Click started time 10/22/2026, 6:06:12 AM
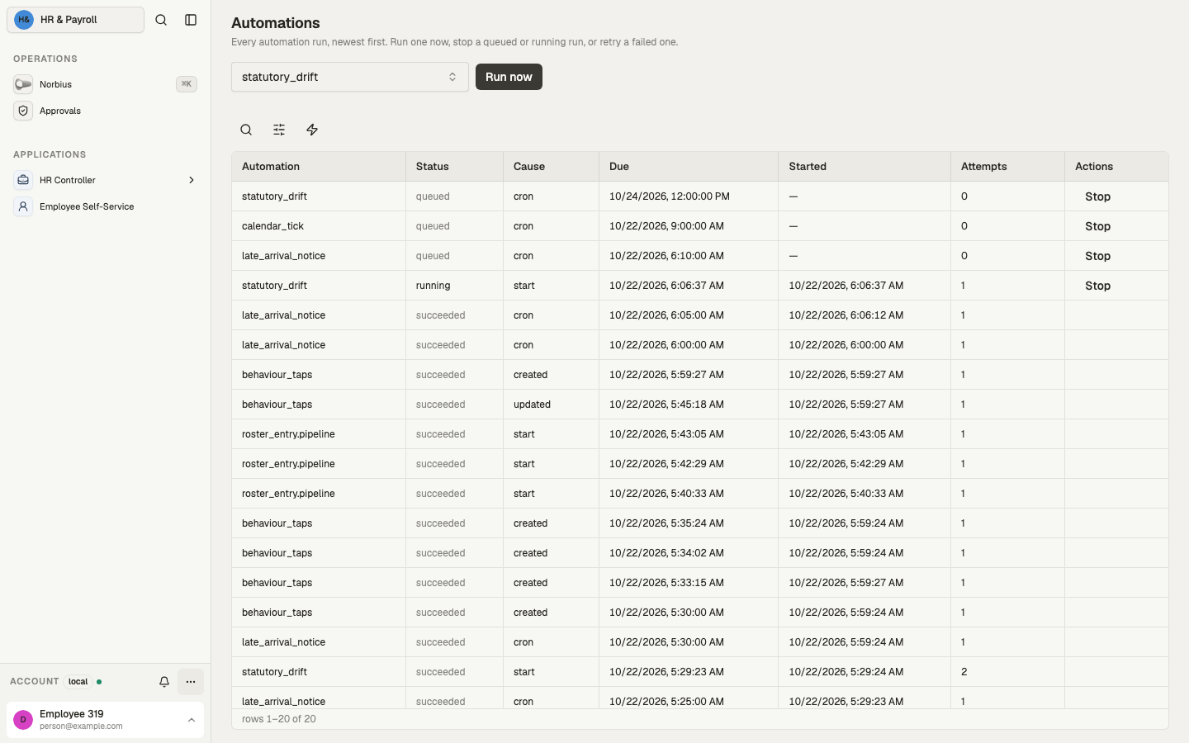The image size is (1189, 743). (846, 315)
